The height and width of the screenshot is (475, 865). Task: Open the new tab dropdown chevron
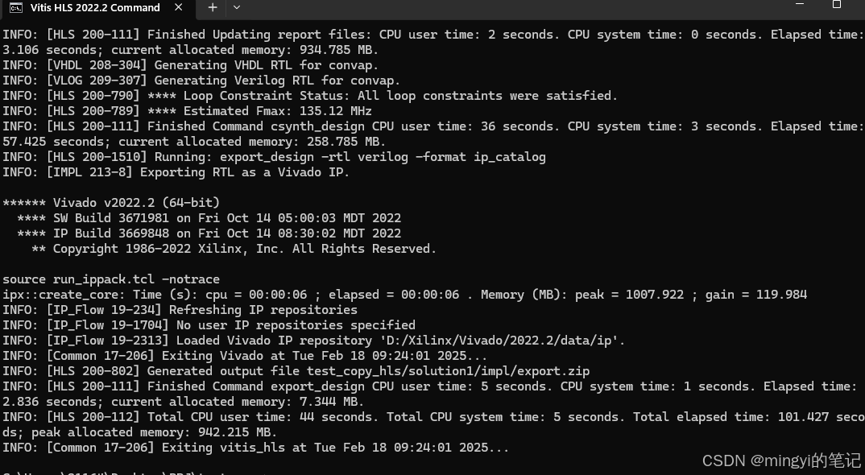(x=234, y=8)
